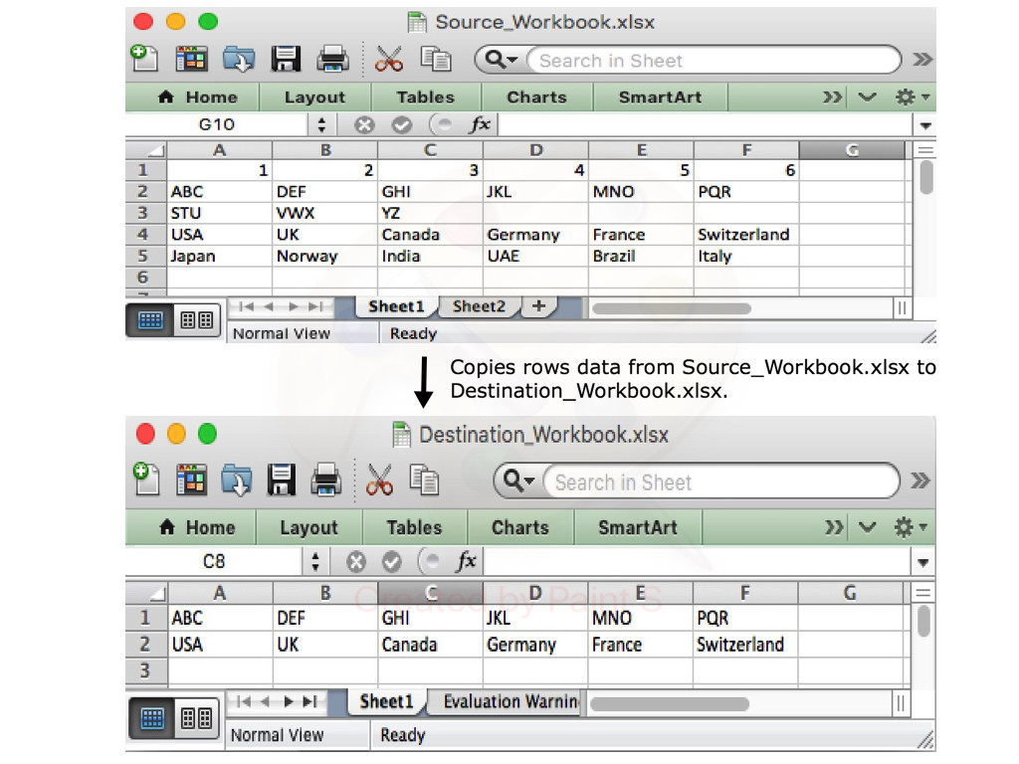The width and height of the screenshot is (1019, 764).
Task: Switch to the Charts ribbon tab
Action: (537, 96)
